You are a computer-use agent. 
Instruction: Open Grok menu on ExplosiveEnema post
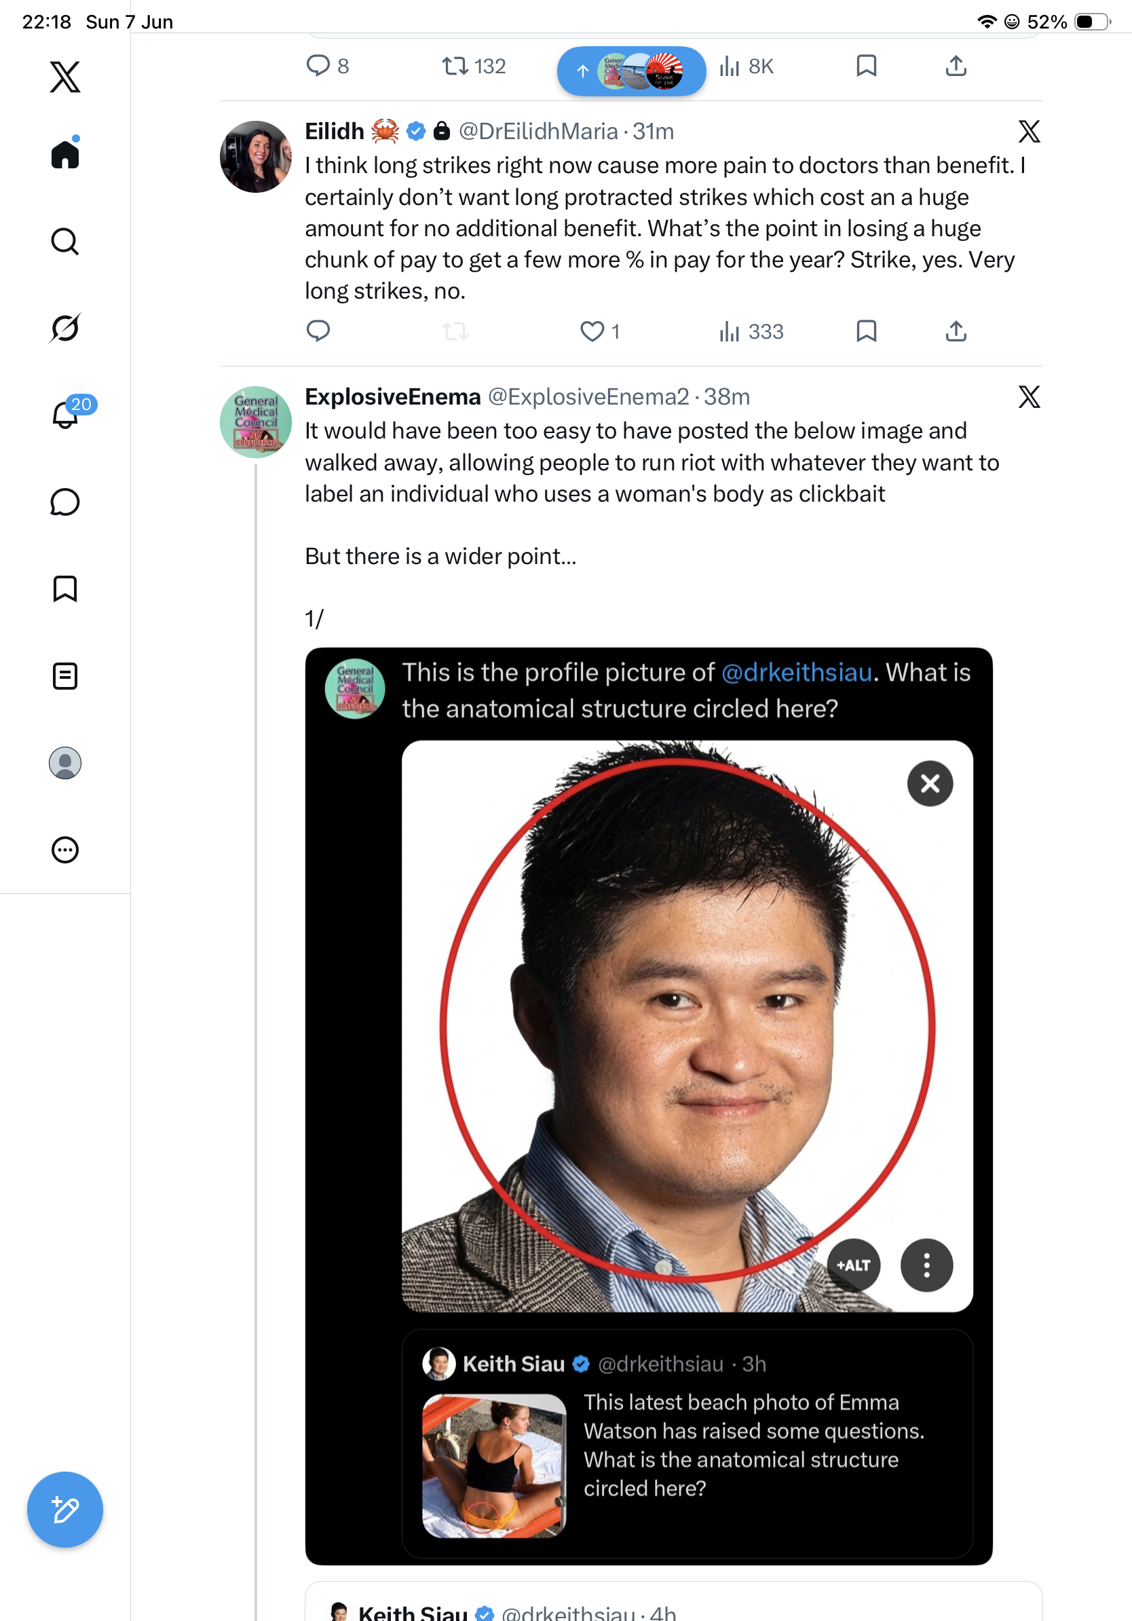tap(1029, 397)
